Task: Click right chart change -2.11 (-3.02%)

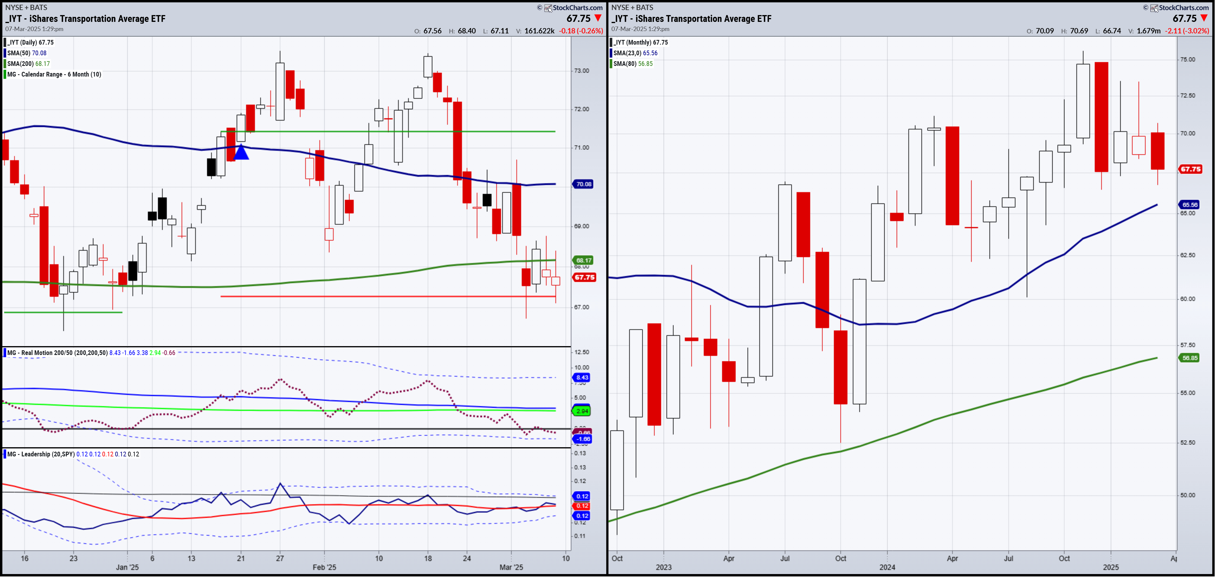Action: tap(1187, 31)
